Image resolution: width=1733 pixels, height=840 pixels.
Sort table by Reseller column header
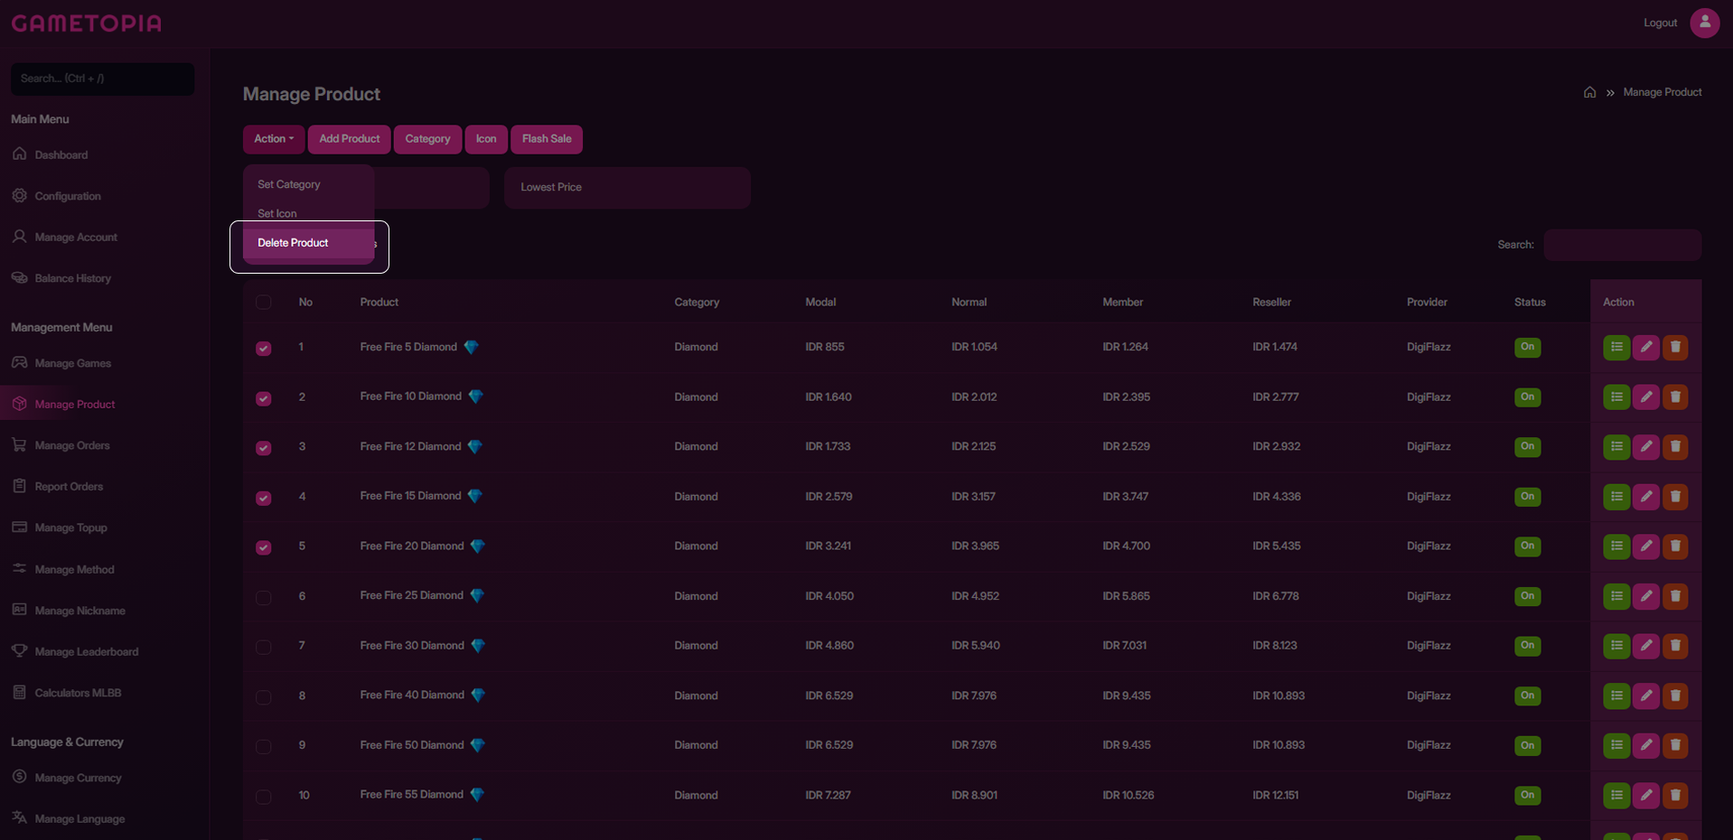[x=1271, y=302]
